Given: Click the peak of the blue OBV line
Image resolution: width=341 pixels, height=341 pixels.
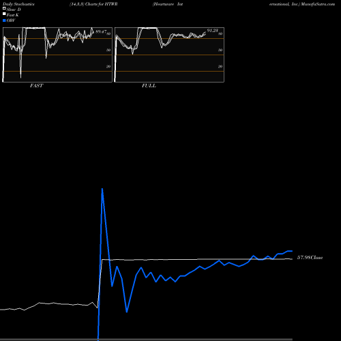Looking at the screenshot, I should coord(102,189).
